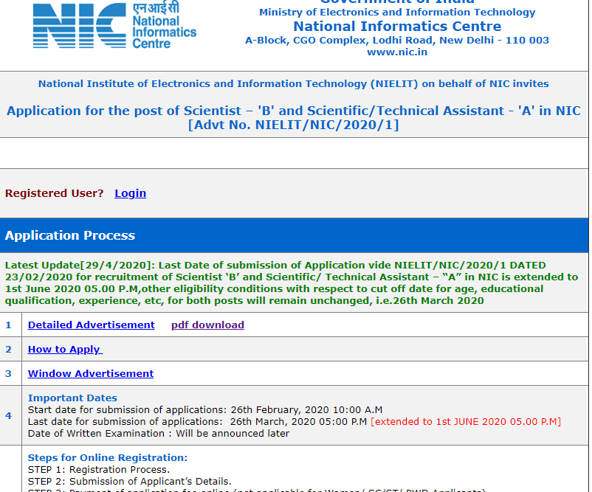The height and width of the screenshot is (492, 592).
Task: Click the Advt No. NIELIT/NIC/2020/1 line
Action: coord(293,125)
